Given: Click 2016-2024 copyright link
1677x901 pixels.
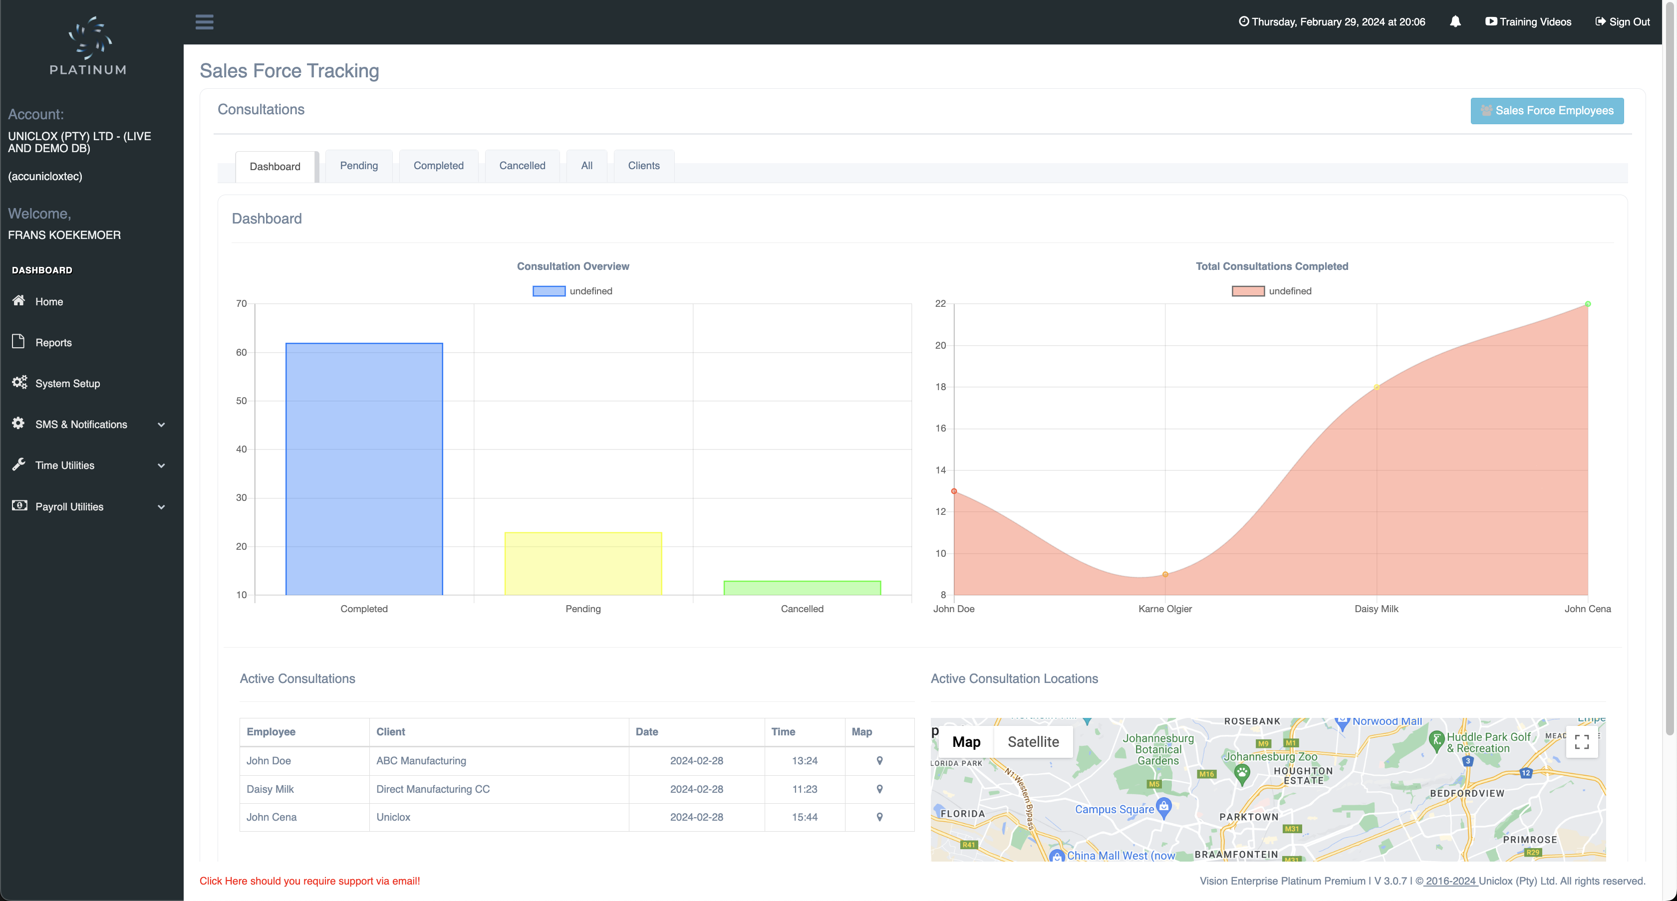Looking at the screenshot, I should 1450,881.
